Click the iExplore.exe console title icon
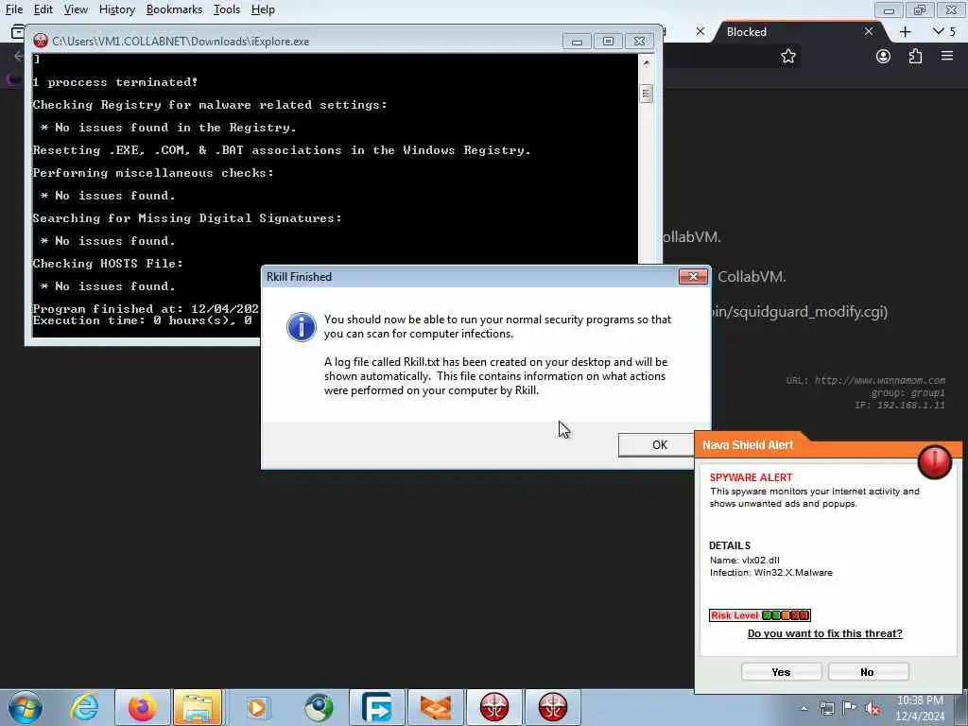 point(41,41)
